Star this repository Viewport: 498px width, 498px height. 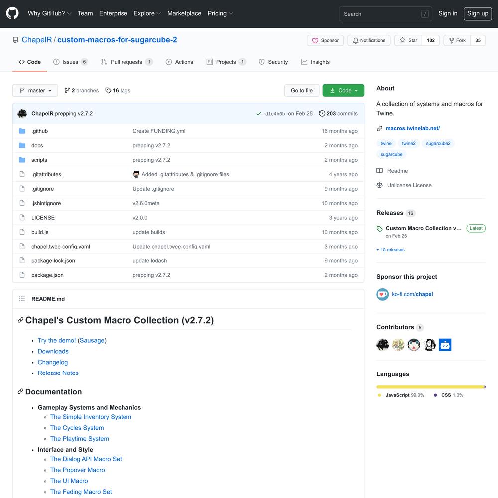[408, 40]
